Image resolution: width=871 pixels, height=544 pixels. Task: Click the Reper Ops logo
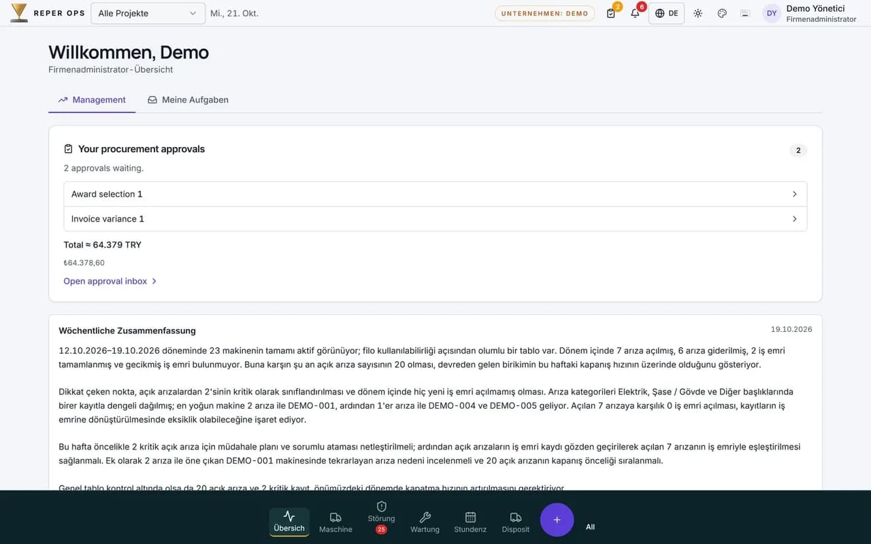coord(48,13)
